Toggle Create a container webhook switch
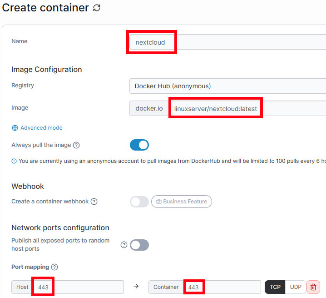The height and width of the screenshot is (298, 326). pyautogui.click(x=139, y=202)
